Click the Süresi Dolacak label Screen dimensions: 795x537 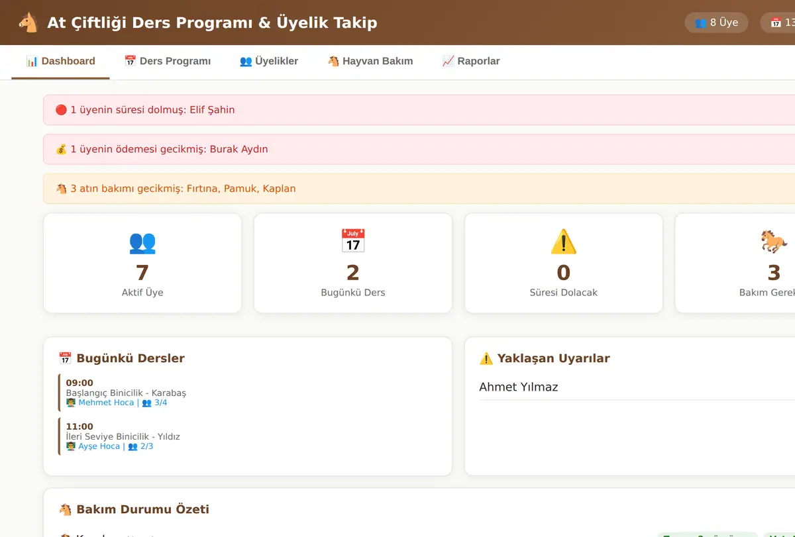point(564,293)
